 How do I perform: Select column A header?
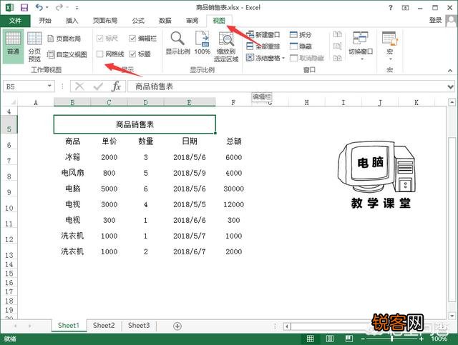coord(36,102)
